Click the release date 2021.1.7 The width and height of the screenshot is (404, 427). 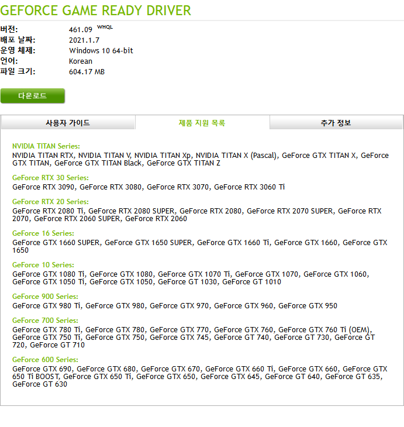(x=84, y=40)
